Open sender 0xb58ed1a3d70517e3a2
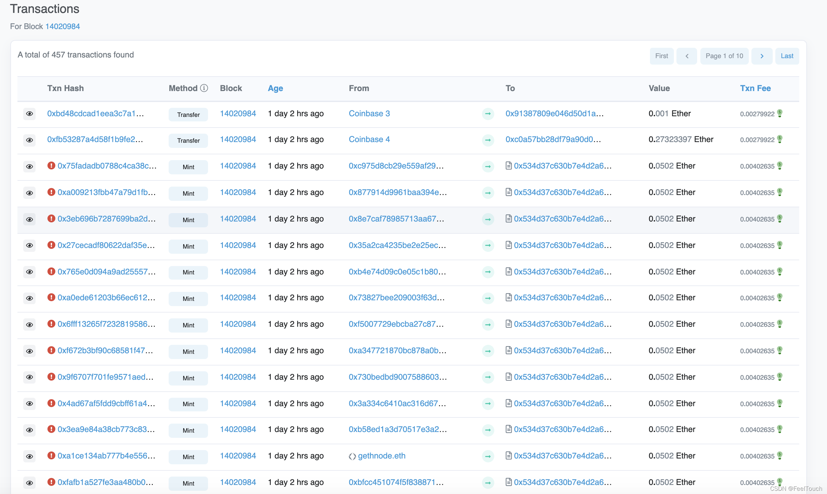Viewport: 827px width, 494px height. point(398,429)
